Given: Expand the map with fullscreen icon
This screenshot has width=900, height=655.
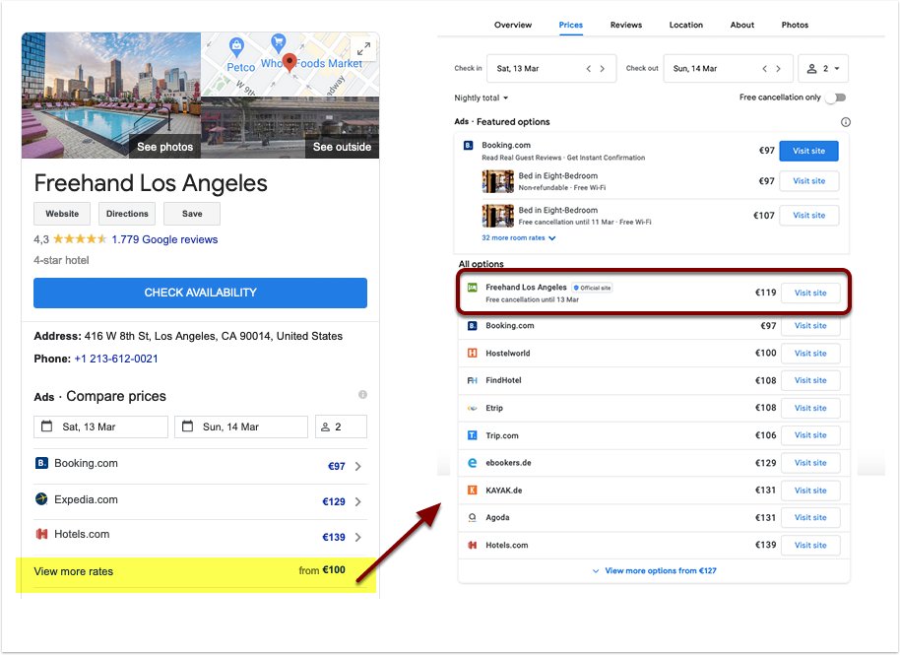Looking at the screenshot, I should tap(364, 49).
